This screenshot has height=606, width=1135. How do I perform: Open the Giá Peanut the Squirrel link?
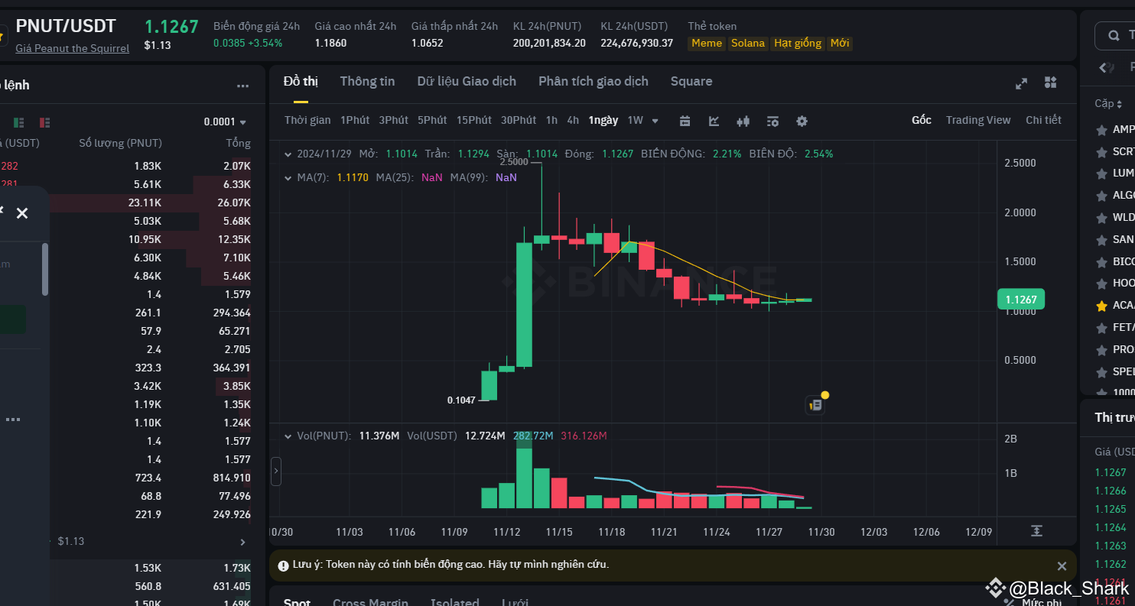[72, 47]
